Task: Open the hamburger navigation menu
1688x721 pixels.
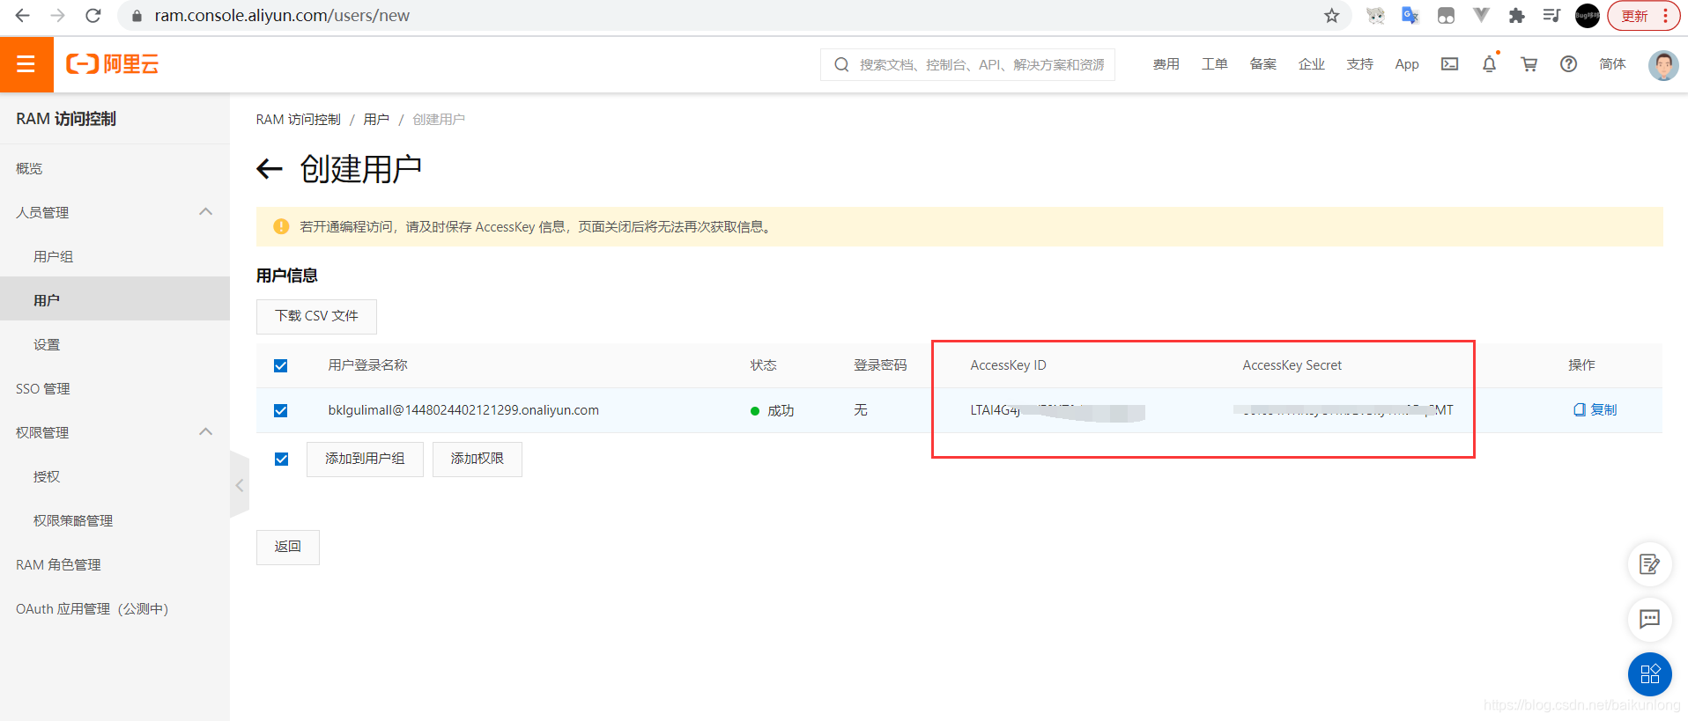Action: pyautogui.click(x=26, y=64)
